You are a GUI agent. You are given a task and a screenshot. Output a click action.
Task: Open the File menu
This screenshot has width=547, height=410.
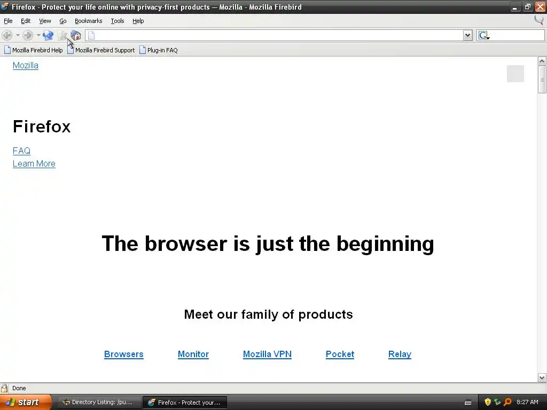click(x=8, y=21)
